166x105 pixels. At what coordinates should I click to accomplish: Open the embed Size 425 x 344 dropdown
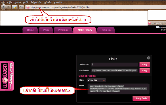pyautogui.click(x=96, y=80)
